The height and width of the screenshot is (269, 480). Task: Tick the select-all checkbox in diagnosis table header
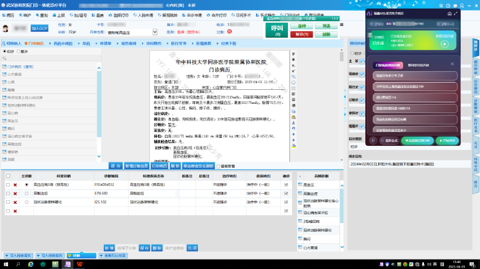point(8,176)
